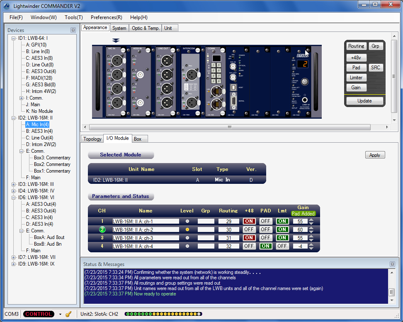Switch to the Box tab
The width and height of the screenshot is (403, 322).
[140, 139]
